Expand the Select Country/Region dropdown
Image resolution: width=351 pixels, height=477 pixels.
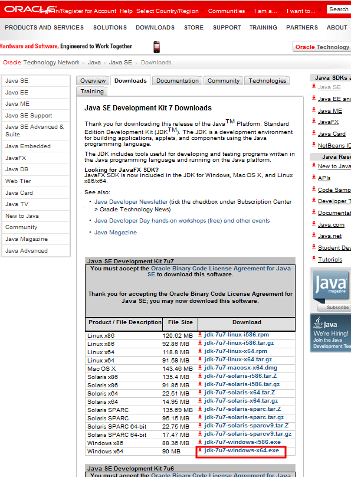tap(170, 11)
